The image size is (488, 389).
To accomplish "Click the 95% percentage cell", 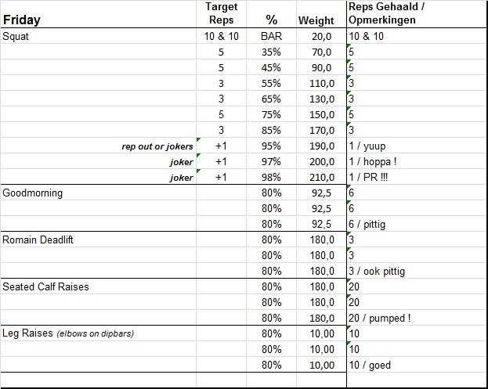I will coord(272,146).
